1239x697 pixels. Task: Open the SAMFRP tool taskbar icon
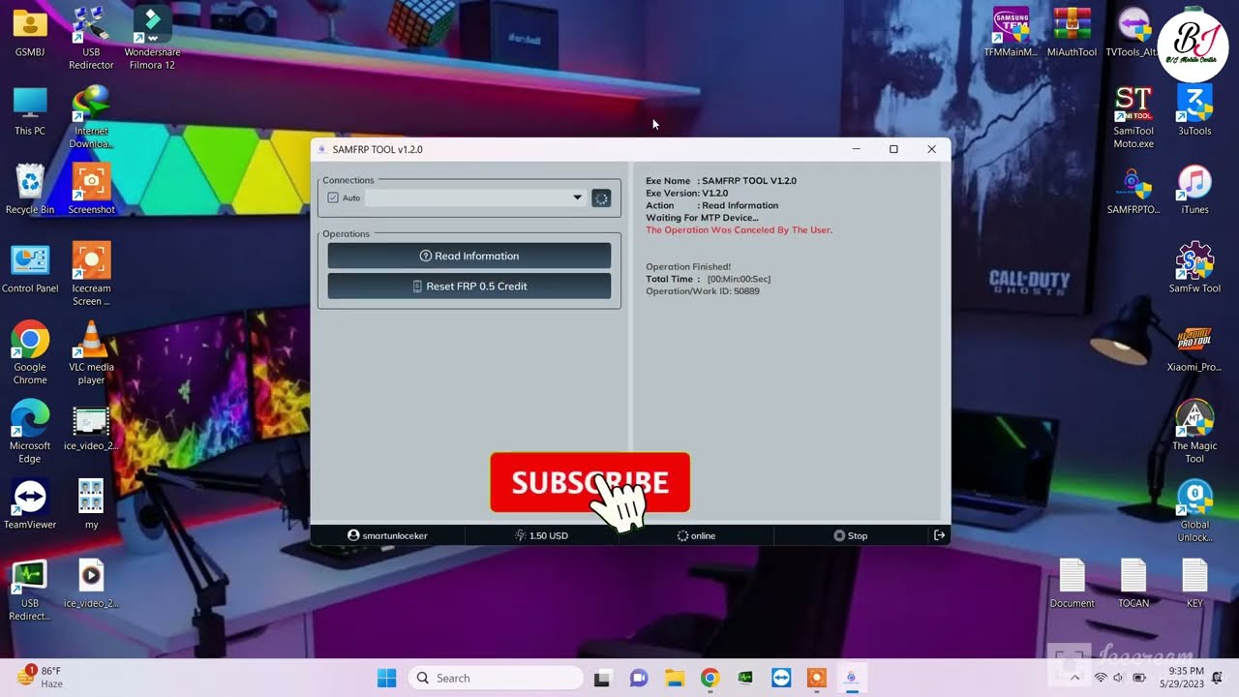point(852,678)
